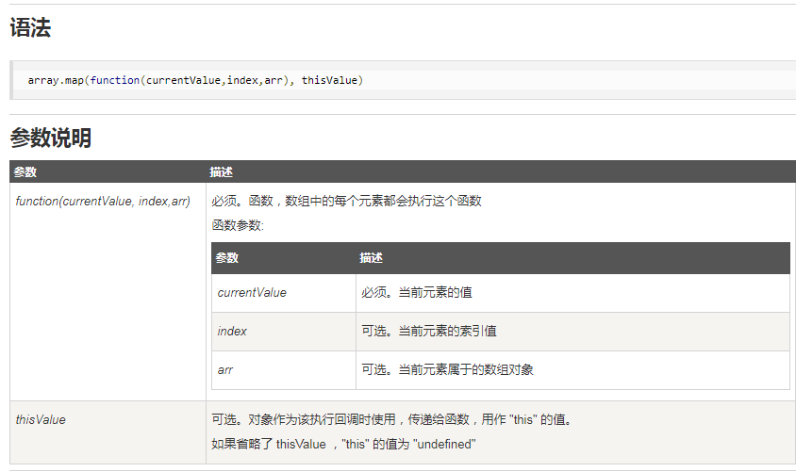Click the line starting with 如果省略了 thisValue
The image size is (796, 472).
343,444
